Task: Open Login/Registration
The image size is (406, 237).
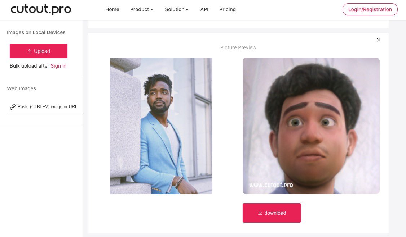Action: click(370, 9)
